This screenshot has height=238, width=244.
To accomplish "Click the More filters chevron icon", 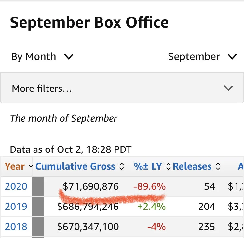I will (228, 88).
